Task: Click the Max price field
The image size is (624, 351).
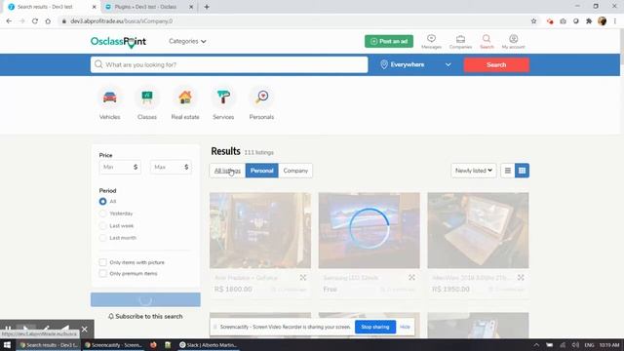Action: (x=171, y=167)
